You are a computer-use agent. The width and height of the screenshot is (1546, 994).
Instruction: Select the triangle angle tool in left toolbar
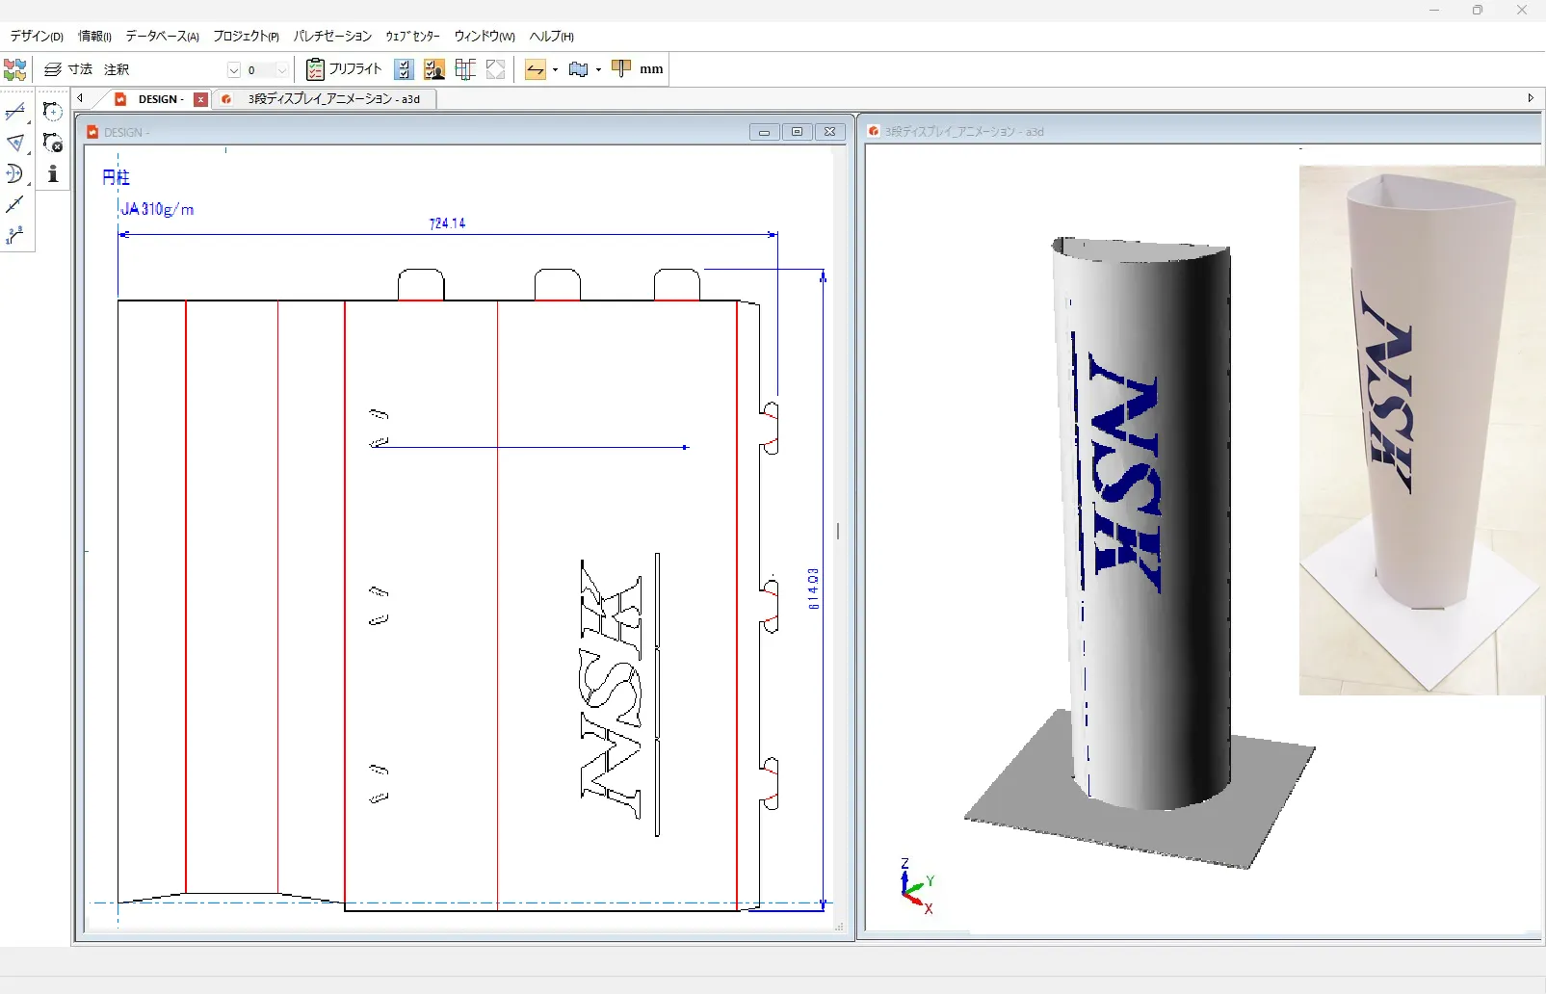(14, 144)
